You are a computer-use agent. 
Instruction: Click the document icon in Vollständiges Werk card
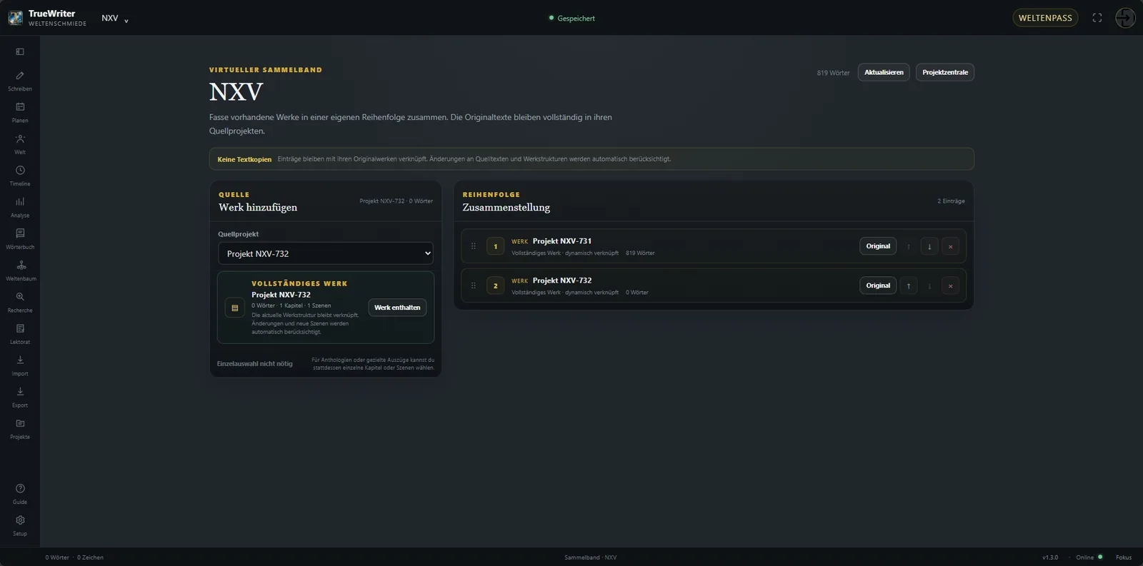[234, 308]
